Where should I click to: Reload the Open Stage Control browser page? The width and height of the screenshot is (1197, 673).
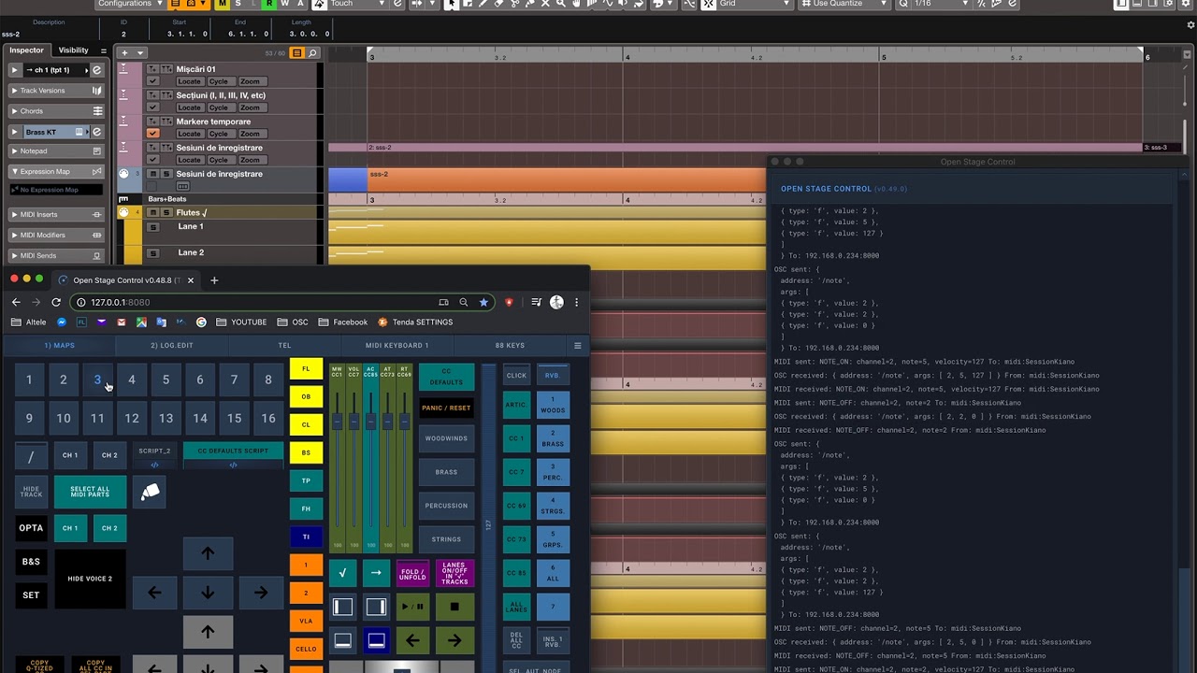[56, 302]
